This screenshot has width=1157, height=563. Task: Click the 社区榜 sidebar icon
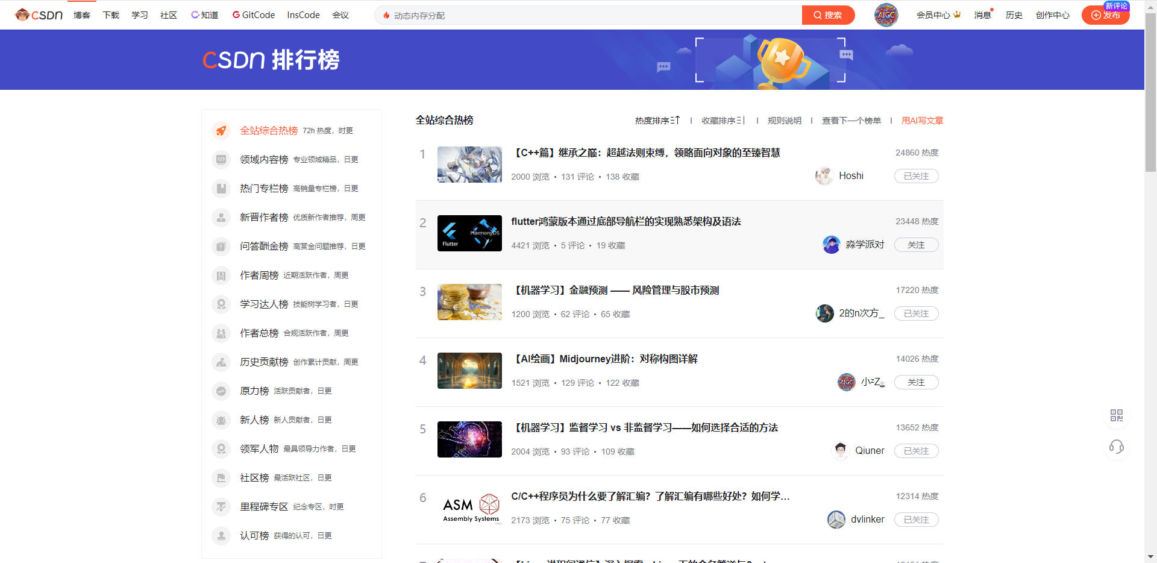[221, 478]
